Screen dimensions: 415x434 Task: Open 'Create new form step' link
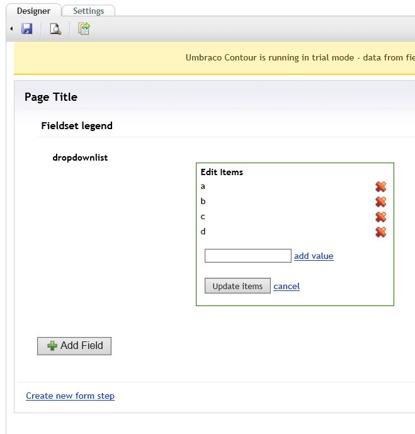70,396
